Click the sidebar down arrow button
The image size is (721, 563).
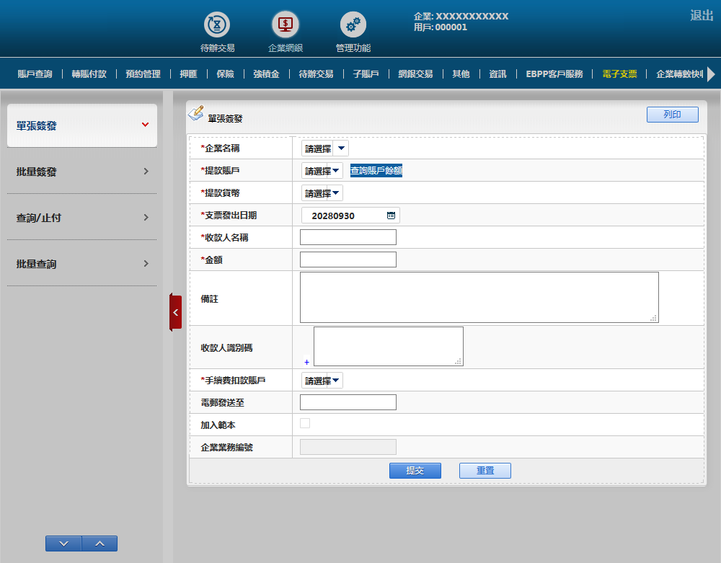click(63, 544)
